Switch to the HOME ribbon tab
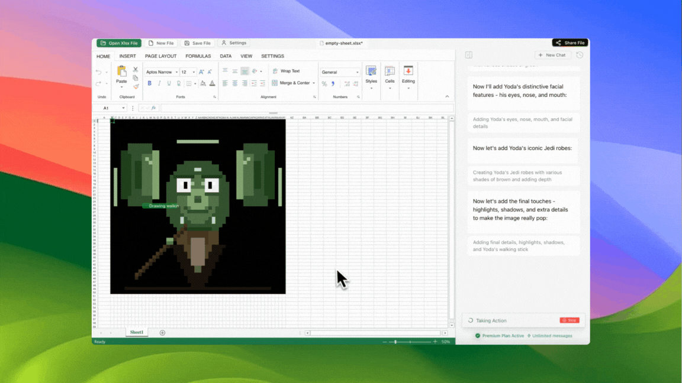Viewport: 682px width, 383px height. (x=103, y=57)
